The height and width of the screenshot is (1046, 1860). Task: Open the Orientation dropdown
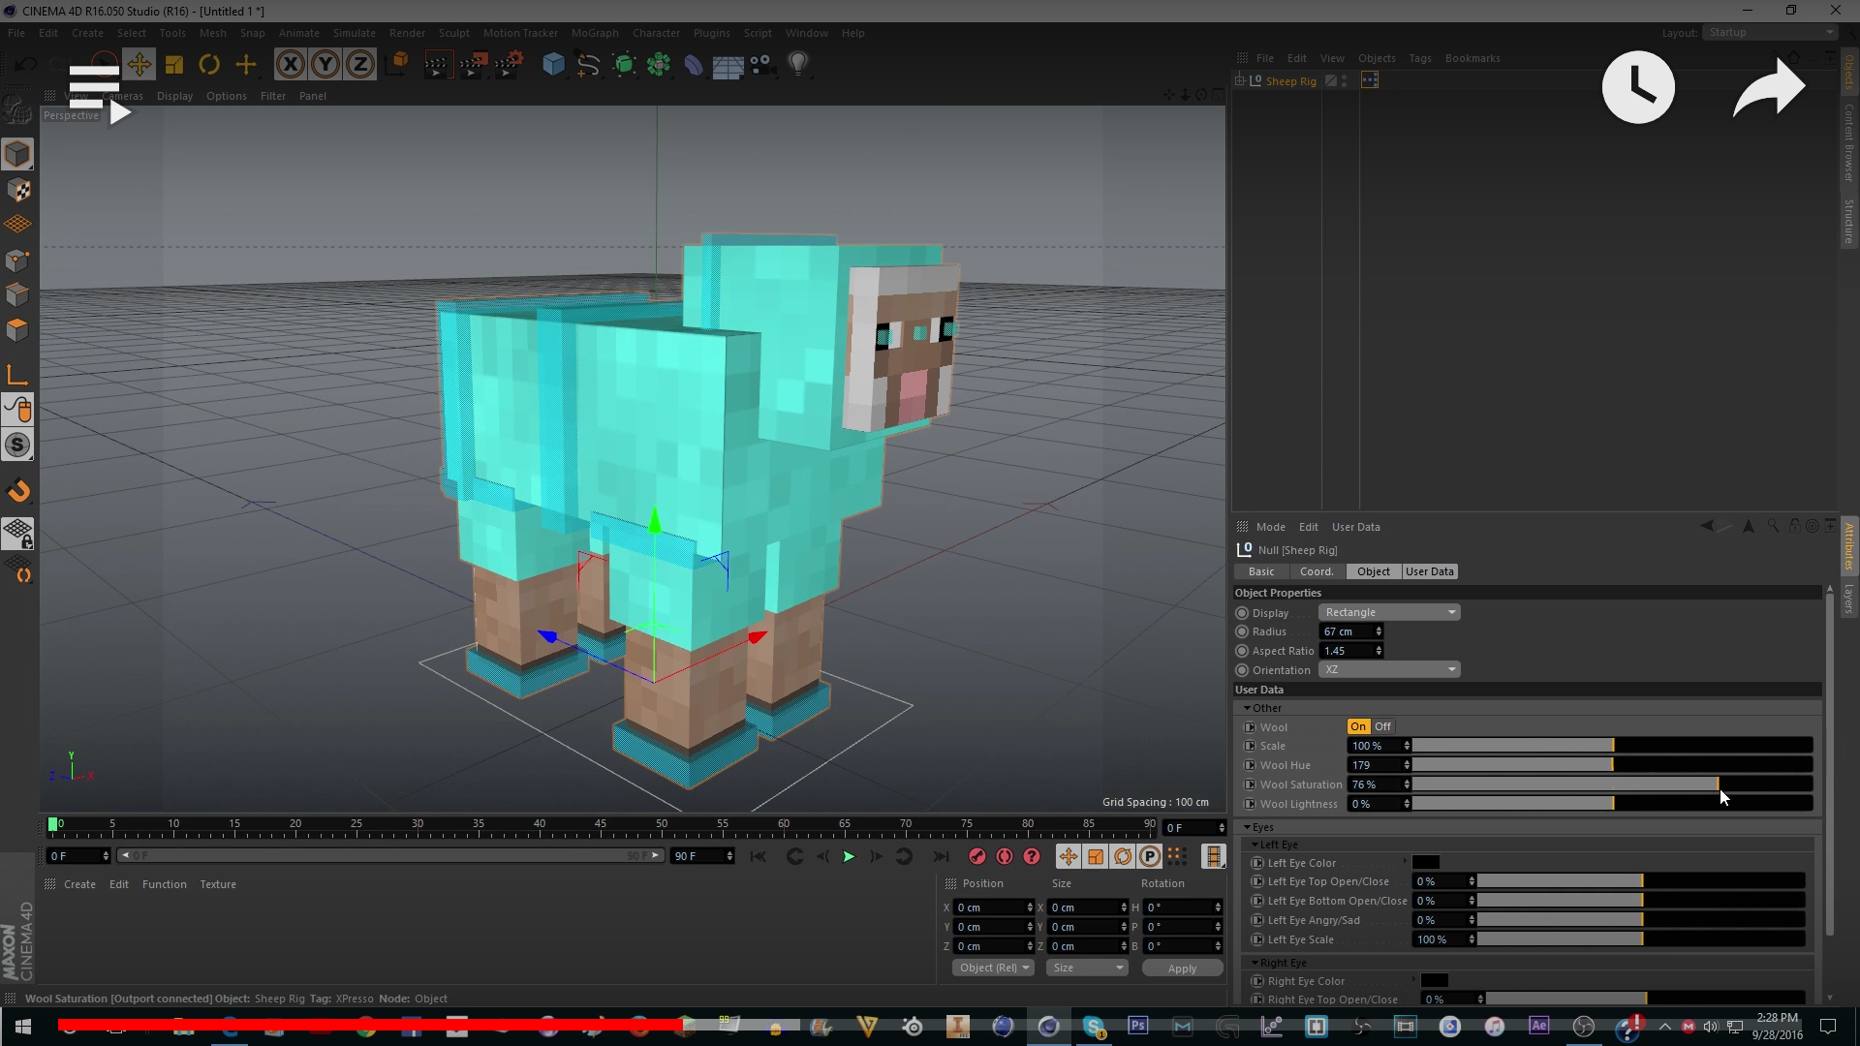(x=1389, y=669)
